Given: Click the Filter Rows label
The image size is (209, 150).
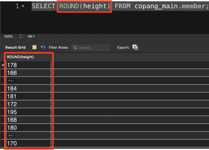Looking at the screenshot, I should (x=58, y=47).
